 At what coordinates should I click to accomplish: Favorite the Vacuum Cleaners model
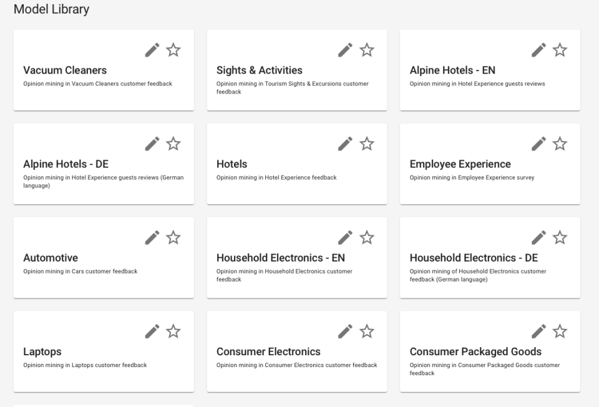[x=173, y=50]
